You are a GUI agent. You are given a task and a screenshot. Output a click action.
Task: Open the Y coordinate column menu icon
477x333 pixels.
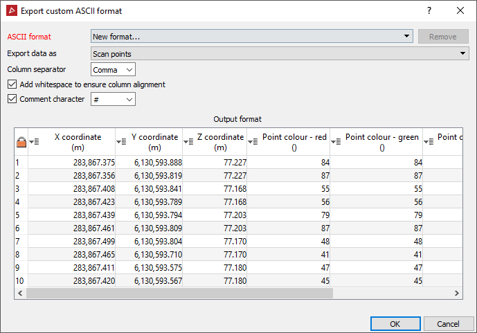tap(120, 142)
